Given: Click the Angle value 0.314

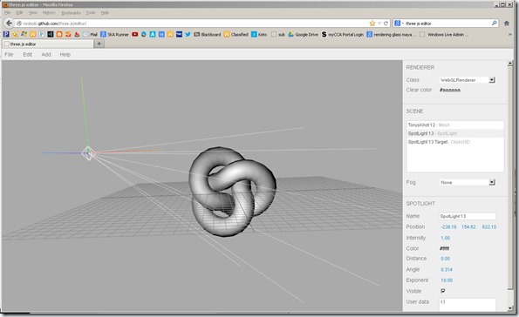Looking at the screenshot, I should click(447, 270).
